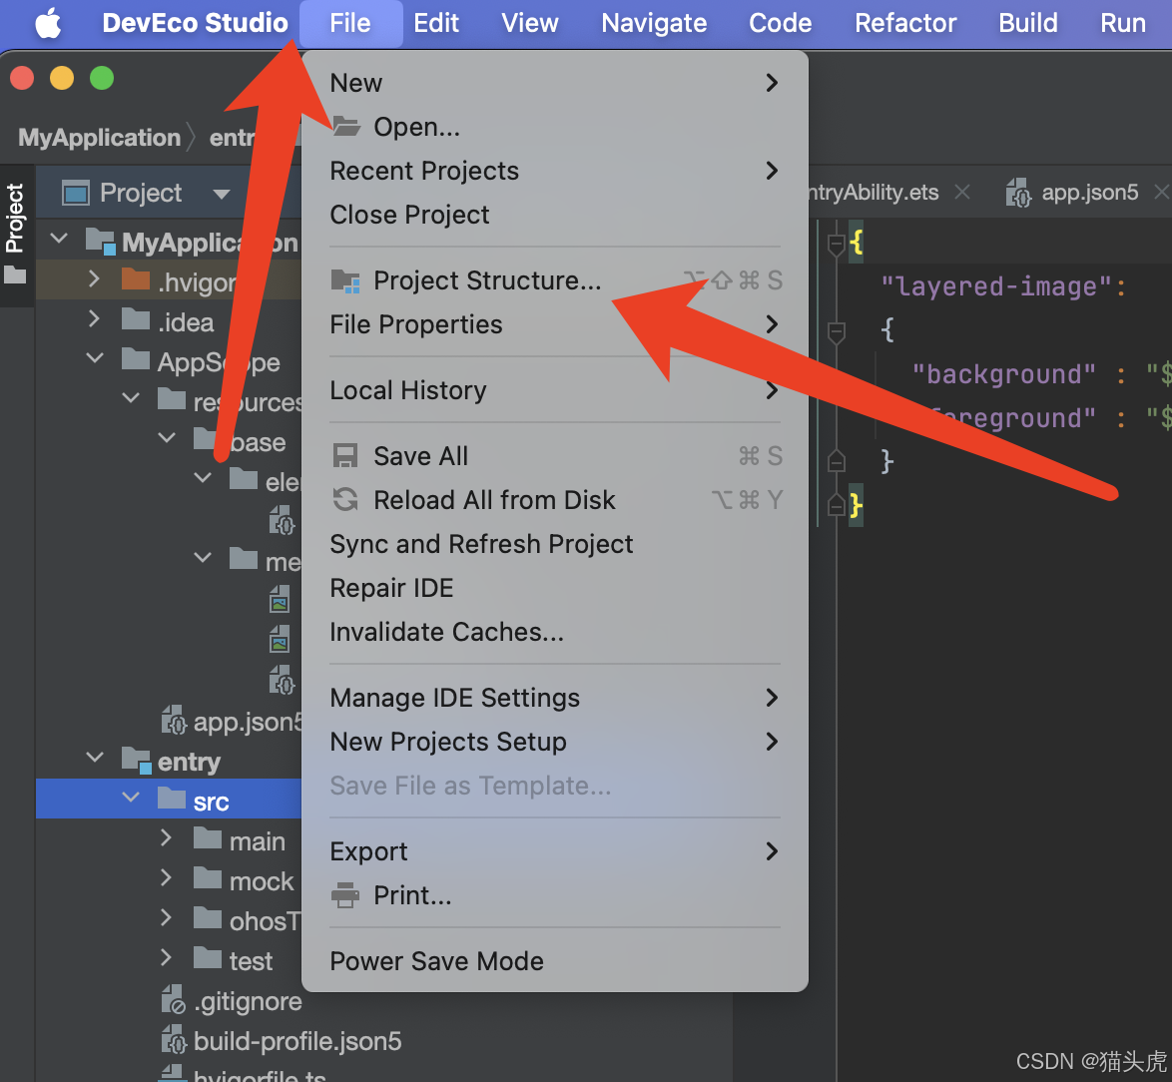Expand the main folder
This screenshot has width=1172, height=1082.
click(166, 837)
